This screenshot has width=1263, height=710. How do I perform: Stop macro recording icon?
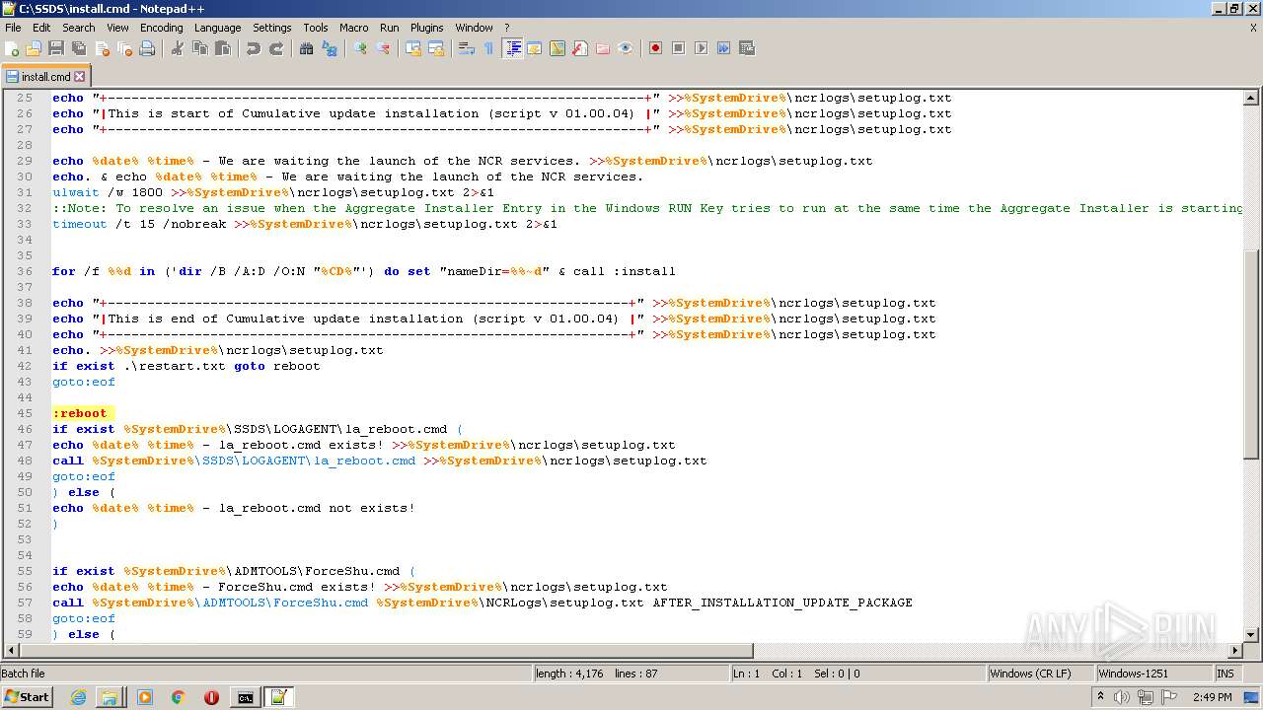(678, 48)
